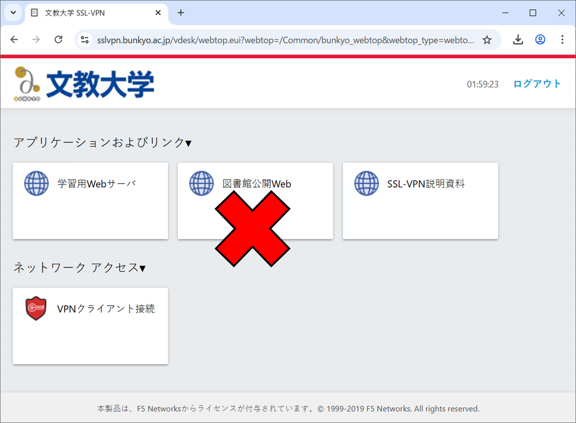Close the browser window
This screenshot has width=576, height=423.
(561, 13)
